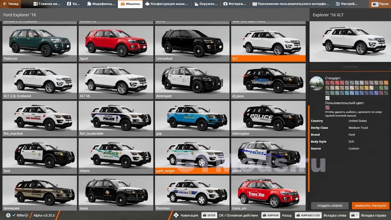
Task: Click the Пауза button
Action: (x=380, y=4)
